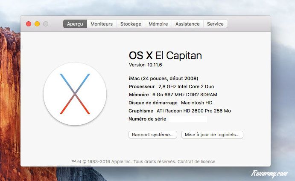
Task: Click the Version 10.11.6 text
Action: pos(146,65)
